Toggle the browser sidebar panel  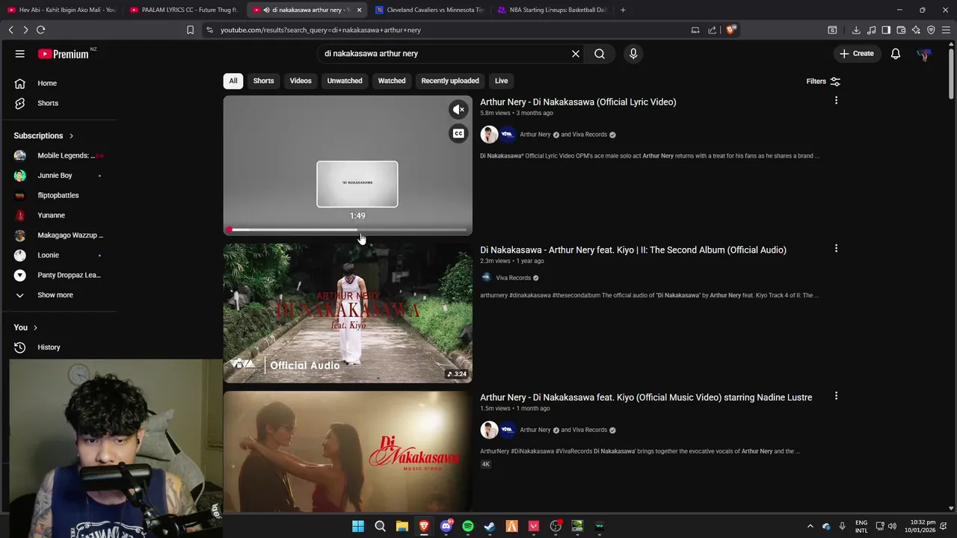(x=886, y=30)
